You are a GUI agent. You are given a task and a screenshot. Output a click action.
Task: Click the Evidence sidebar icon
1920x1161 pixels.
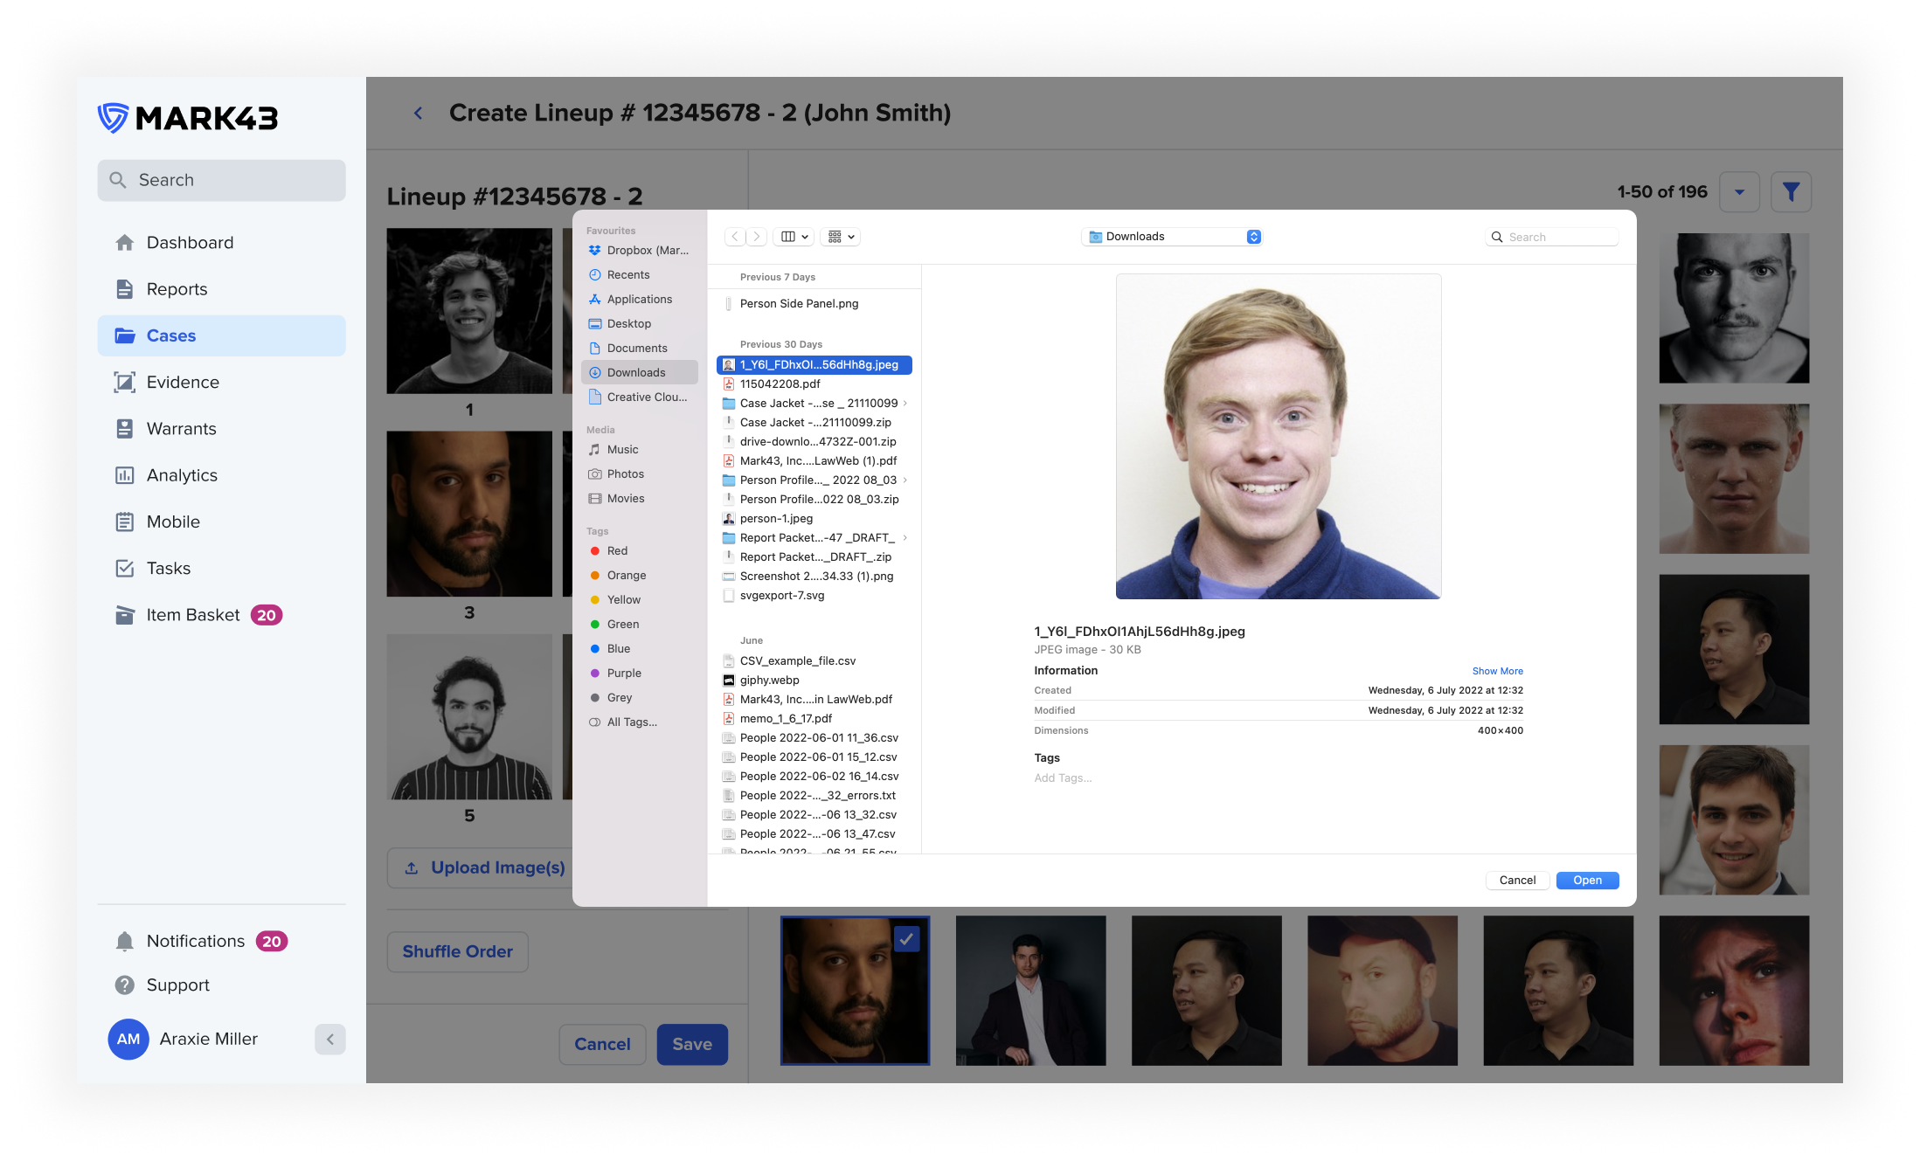[x=125, y=383]
